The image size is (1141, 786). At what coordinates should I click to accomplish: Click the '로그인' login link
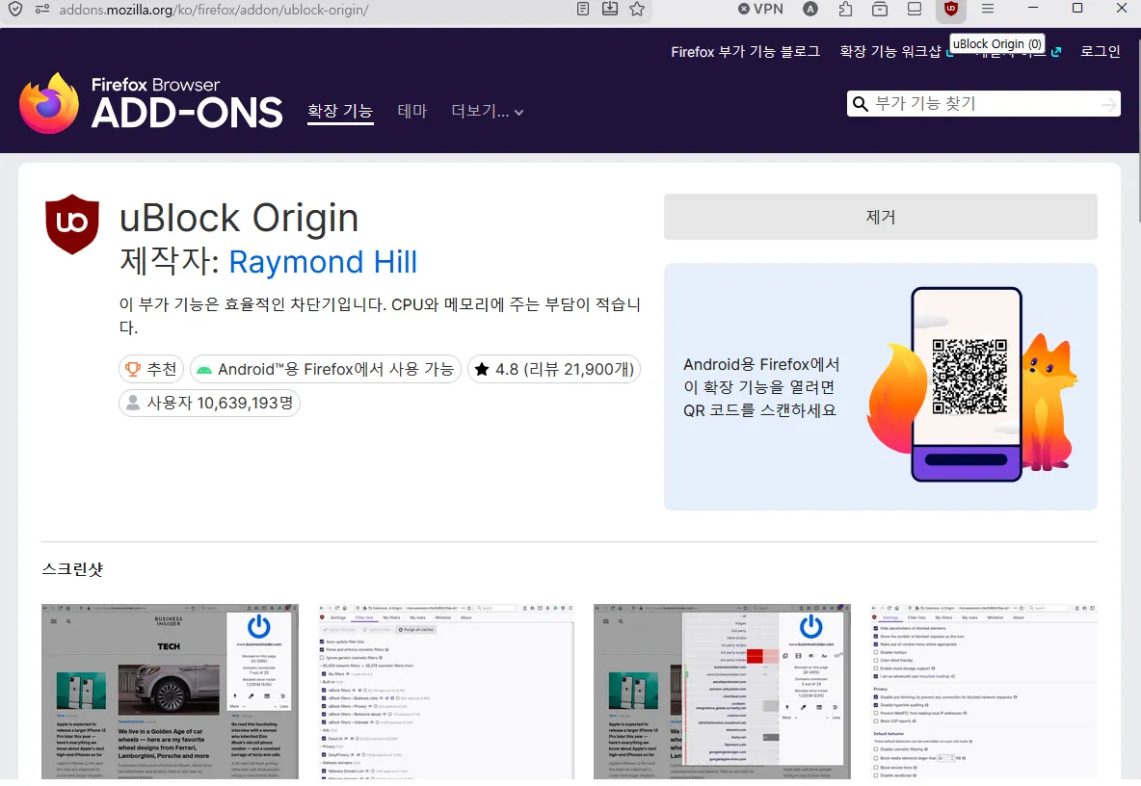(x=1101, y=52)
